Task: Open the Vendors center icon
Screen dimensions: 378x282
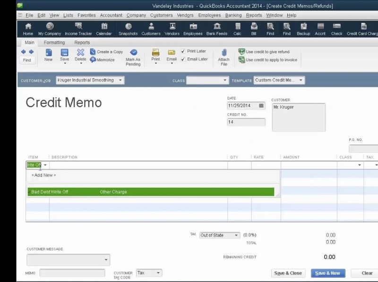Action: [x=172, y=29]
